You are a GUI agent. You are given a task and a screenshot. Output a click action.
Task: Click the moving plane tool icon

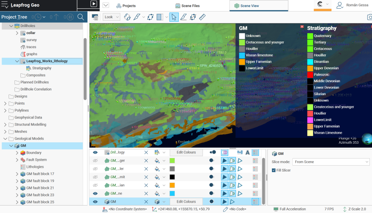point(150,17)
